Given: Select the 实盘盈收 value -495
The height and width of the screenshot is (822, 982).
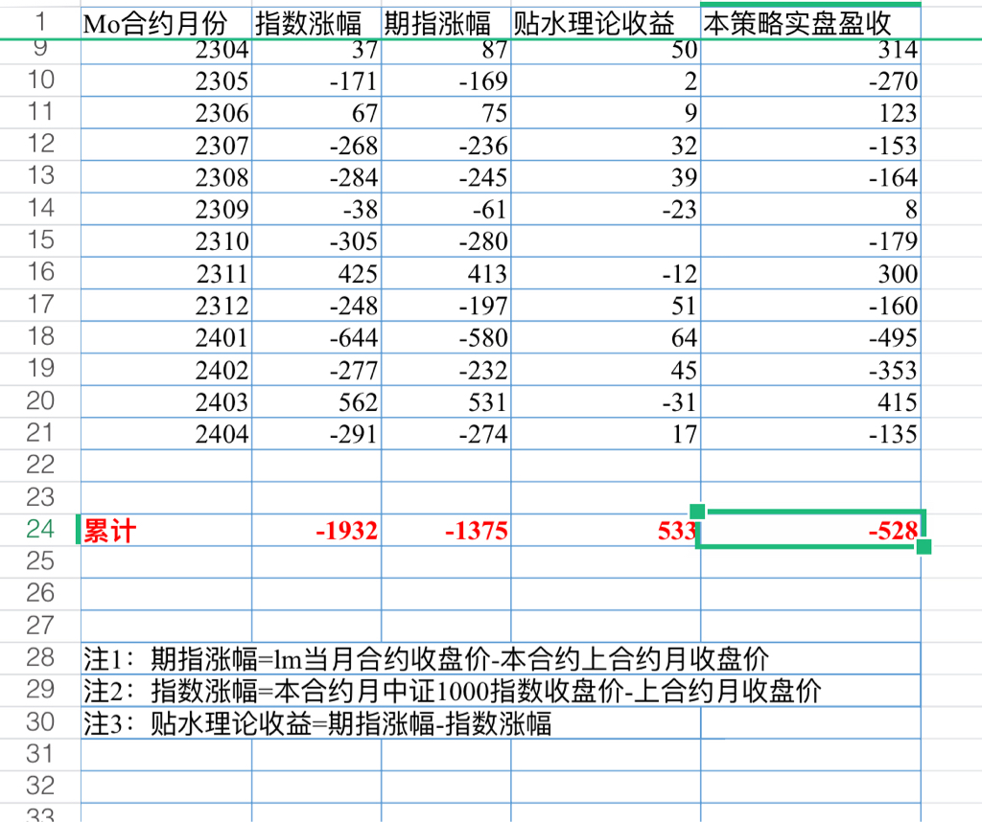Looking at the screenshot, I should (810, 337).
